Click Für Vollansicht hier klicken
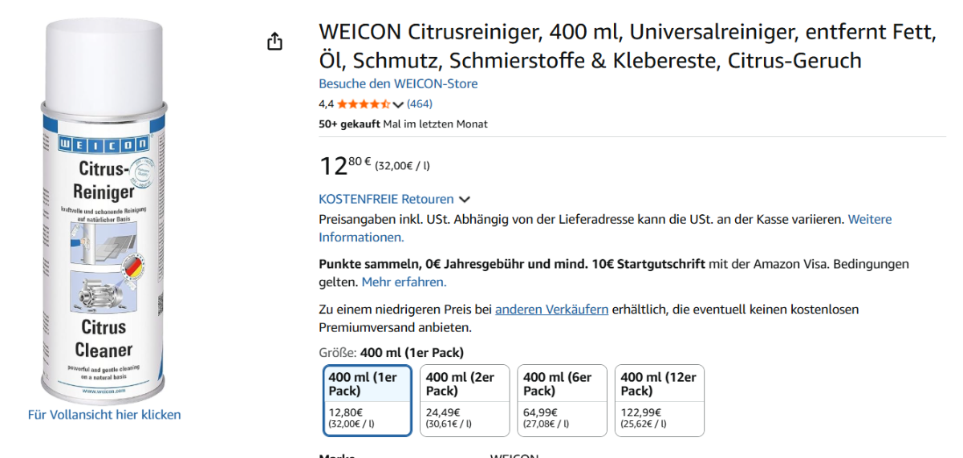Image resolution: width=963 pixels, height=458 pixels. tap(104, 415)
